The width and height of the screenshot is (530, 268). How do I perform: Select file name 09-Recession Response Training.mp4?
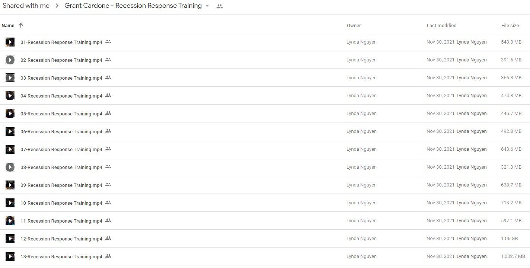click(x=61, y=185)
